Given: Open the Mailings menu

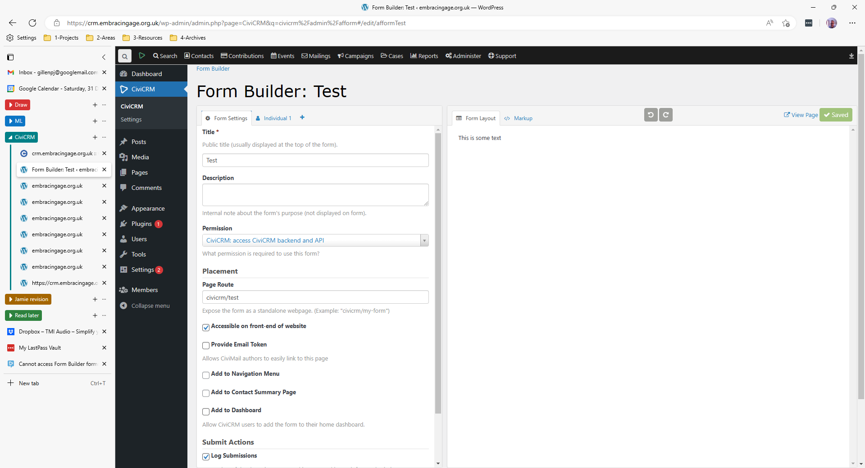Looking at the screenshot, I should [x=316, y=56].
